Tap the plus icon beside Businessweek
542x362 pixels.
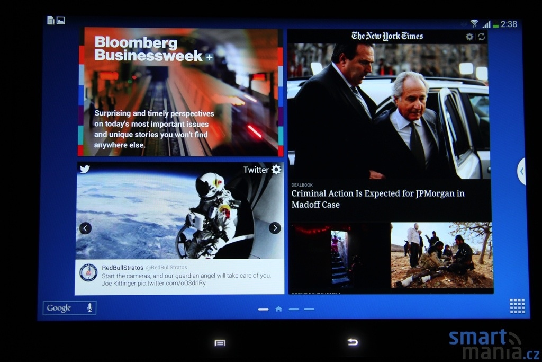coord(209,57)
